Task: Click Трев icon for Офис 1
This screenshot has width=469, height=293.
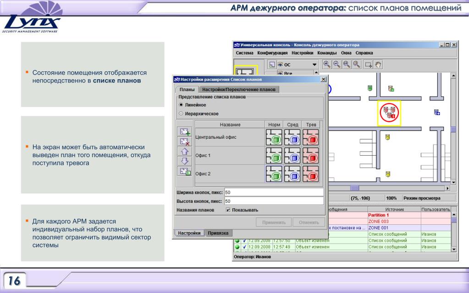Action: point(311,155)
